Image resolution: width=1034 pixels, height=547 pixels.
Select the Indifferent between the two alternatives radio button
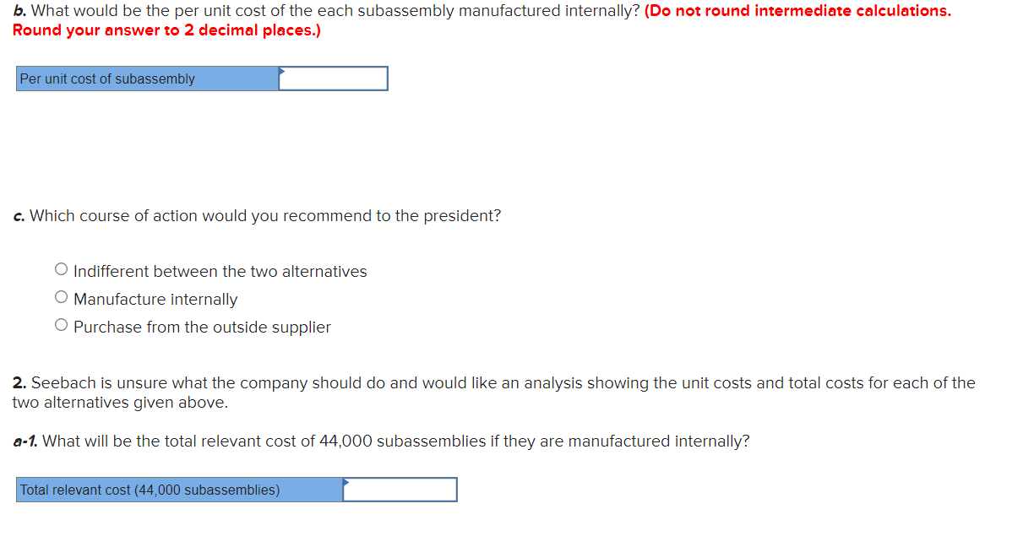click(x=61, y=271)
